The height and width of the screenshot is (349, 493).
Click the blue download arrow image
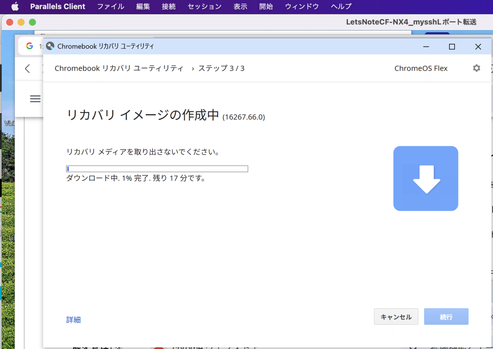[x=426, y=178]
